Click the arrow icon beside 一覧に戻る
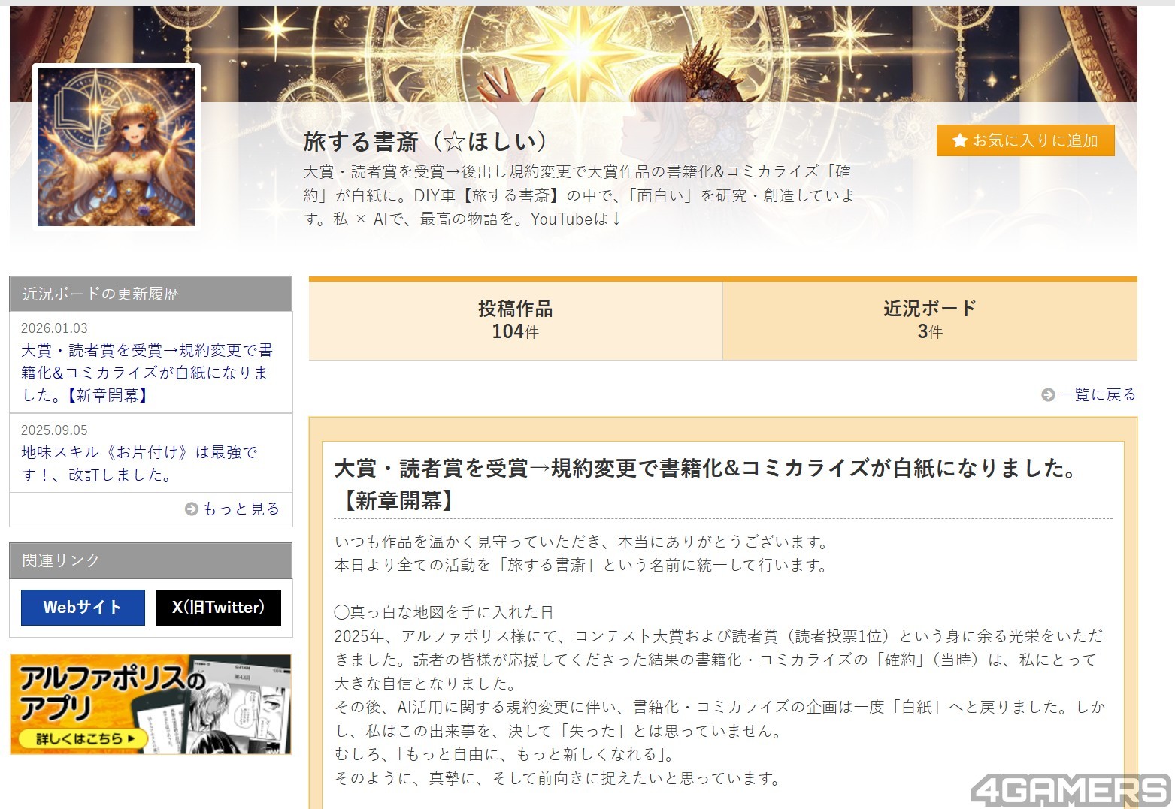 (x=1048, y=395)
